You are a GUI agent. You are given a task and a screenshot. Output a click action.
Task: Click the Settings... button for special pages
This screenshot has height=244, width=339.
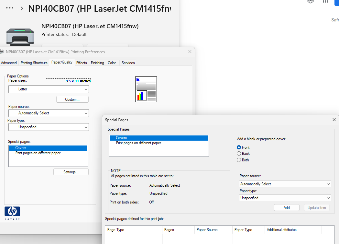tap(71, 172)
